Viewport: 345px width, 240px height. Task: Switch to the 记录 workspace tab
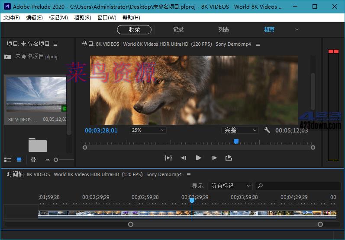[178, 29]
